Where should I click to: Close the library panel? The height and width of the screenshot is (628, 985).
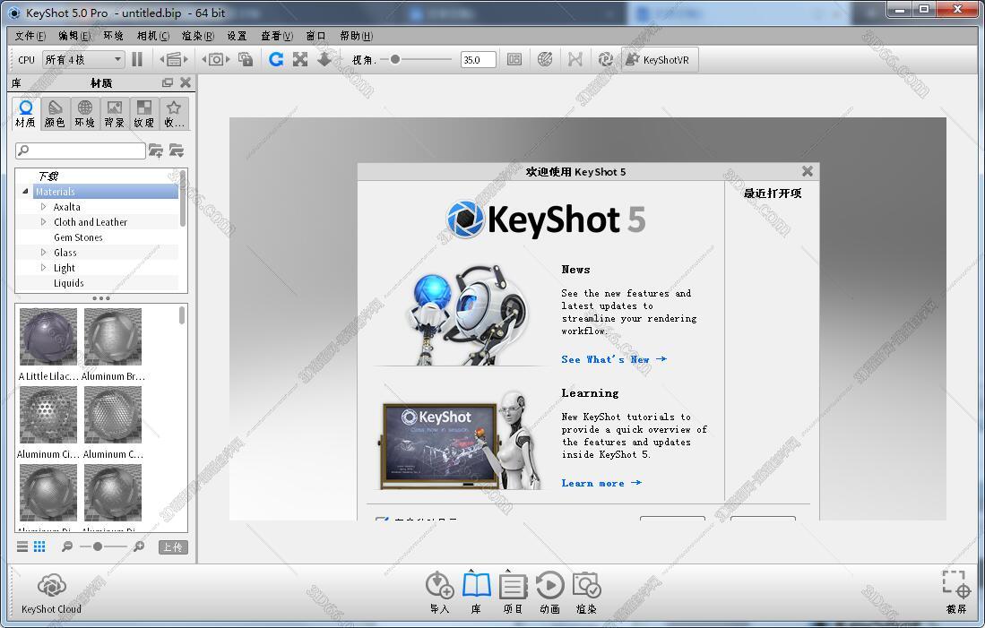[186, 82]
